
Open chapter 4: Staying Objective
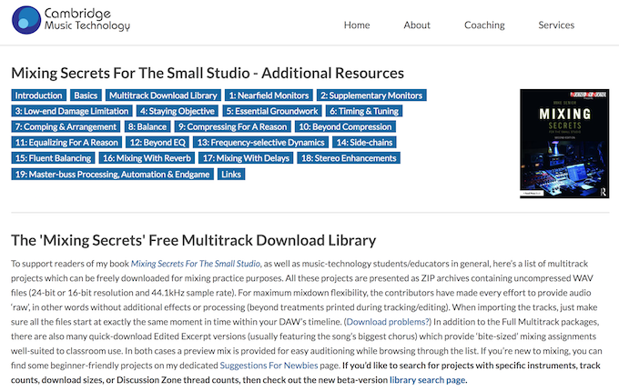tap(178, 111)
